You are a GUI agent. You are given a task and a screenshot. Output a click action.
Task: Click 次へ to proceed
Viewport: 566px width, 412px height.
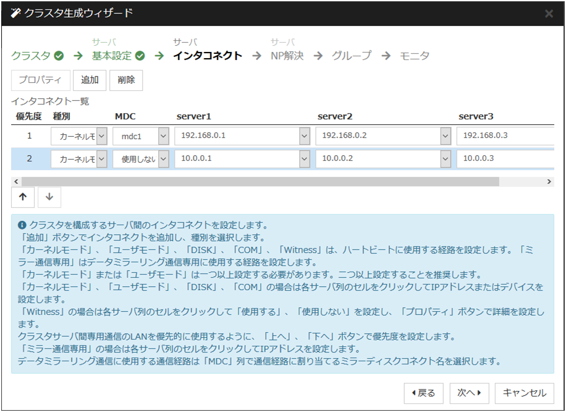469,393
